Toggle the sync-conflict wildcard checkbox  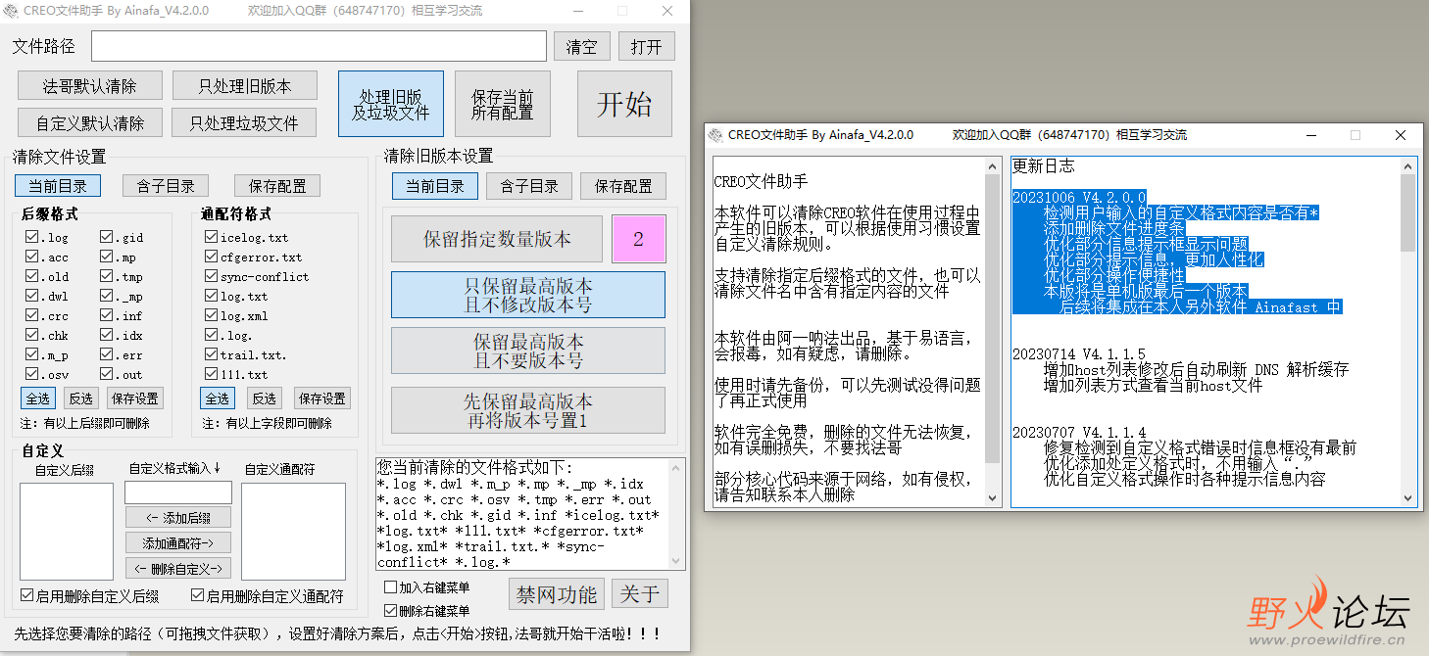point(211,276)
